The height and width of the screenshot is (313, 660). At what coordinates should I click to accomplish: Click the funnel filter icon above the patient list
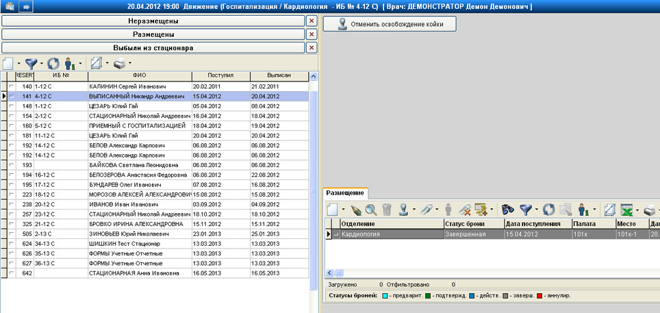pyautogui.click(x=31, y=64)
